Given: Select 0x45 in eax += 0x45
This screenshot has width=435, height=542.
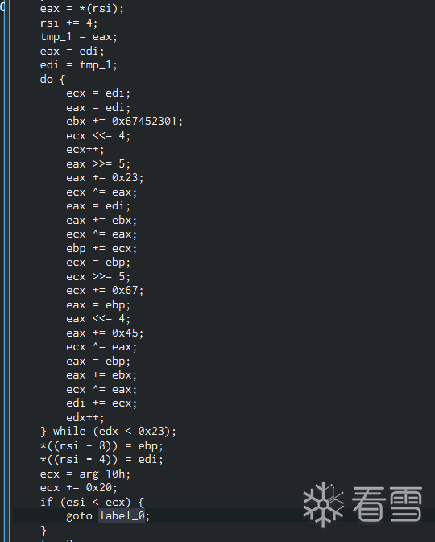Looking at the screenshot, I should (x=125, y=333).
